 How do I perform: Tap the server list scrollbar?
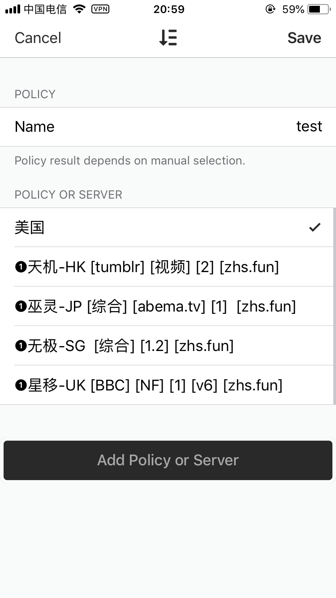click(x=334, y=306)
